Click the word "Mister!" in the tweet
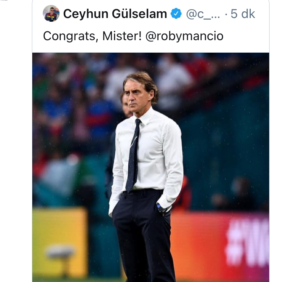This screenshot has width=283, height=282. [122, 36]
